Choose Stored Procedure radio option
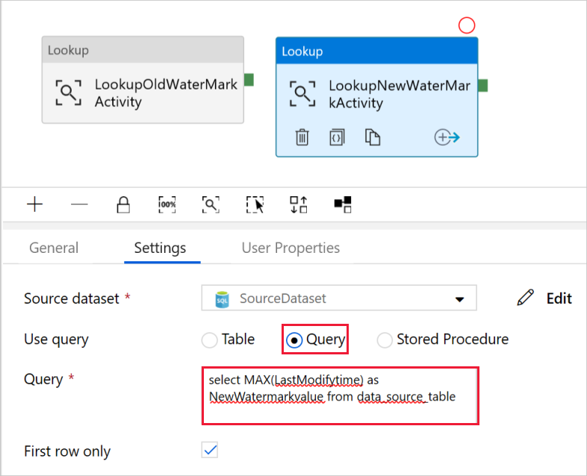The image size is (587, 476). [x=385, y=340]
